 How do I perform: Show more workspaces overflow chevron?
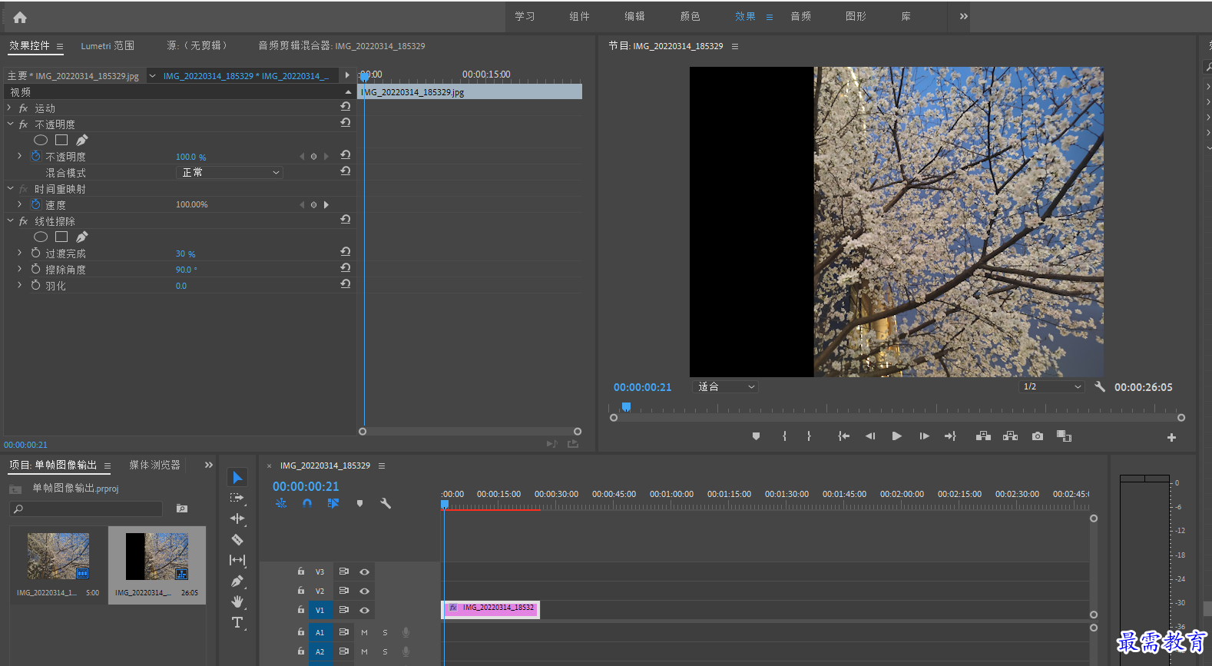[963, 16]
